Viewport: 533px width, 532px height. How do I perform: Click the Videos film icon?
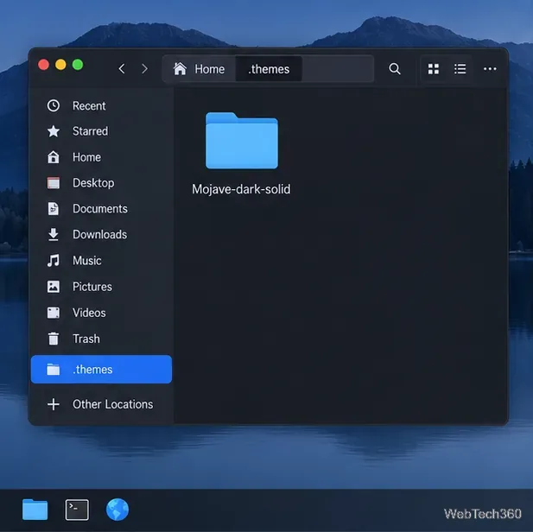click(54, 313)
